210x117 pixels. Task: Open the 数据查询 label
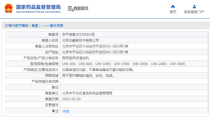pos(81,8)
